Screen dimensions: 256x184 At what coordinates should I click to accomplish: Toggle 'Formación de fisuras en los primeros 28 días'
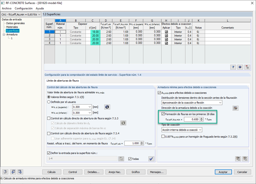pyautogui.click(x=163, y=114)
